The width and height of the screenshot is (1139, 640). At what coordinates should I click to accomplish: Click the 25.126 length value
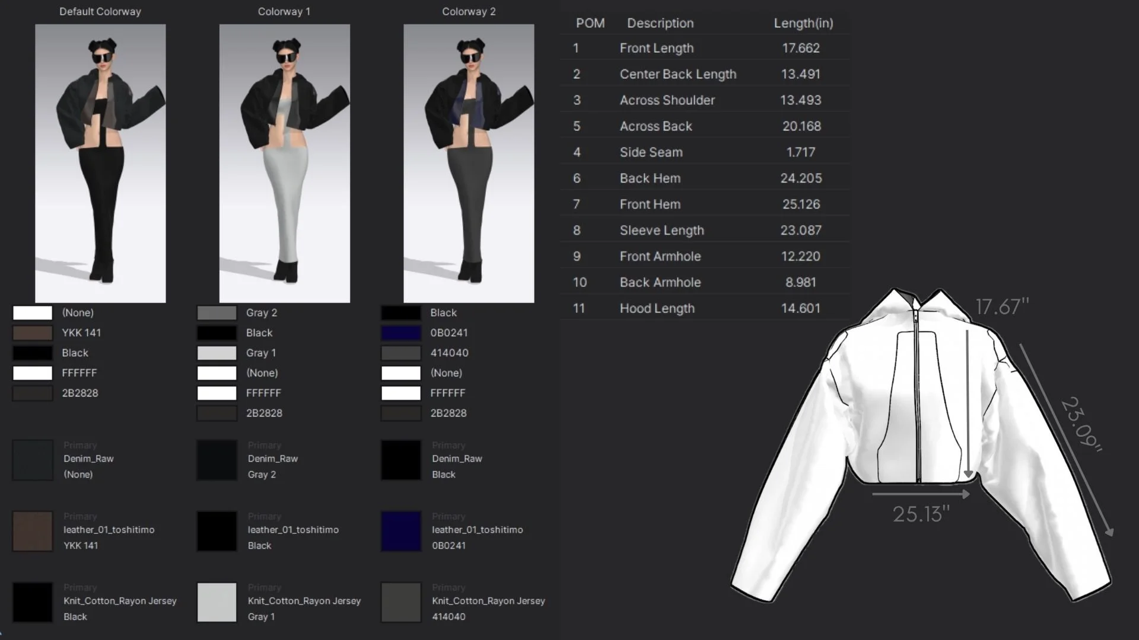click(801, 204)
